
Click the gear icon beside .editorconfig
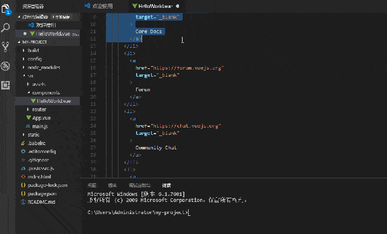point(23,151)
